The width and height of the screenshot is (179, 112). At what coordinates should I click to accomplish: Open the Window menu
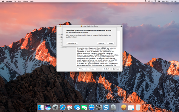(25, 1)
